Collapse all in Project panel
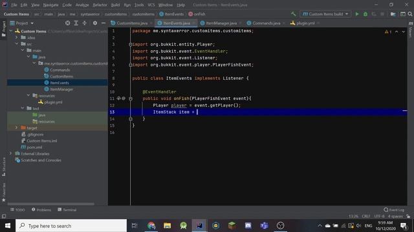The image size is (414, 232). coord(85,23)
